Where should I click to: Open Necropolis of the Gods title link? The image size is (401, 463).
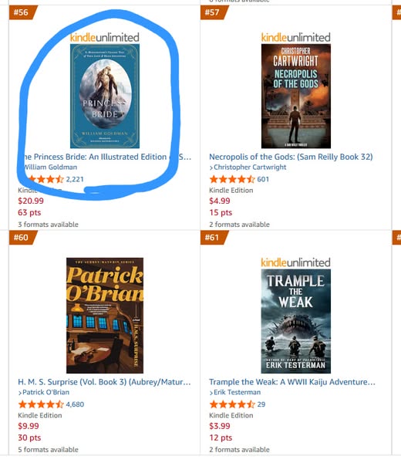[291, 157]
